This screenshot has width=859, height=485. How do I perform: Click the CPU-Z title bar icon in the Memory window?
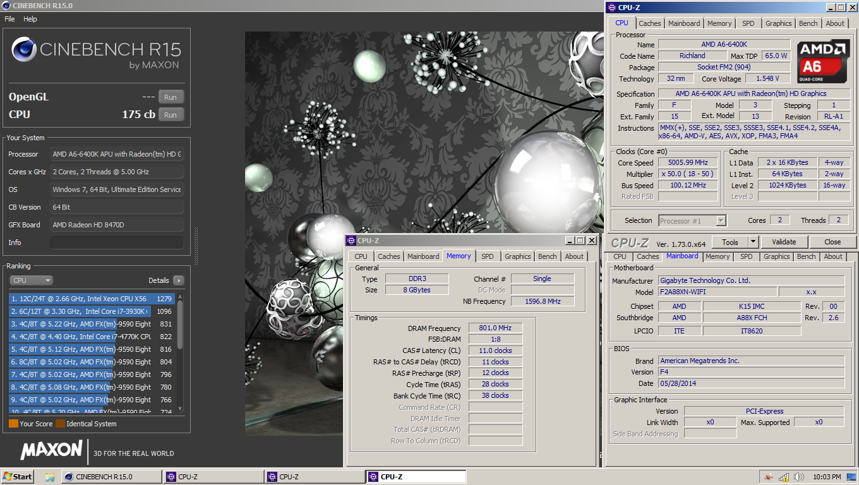pos(351,241)
